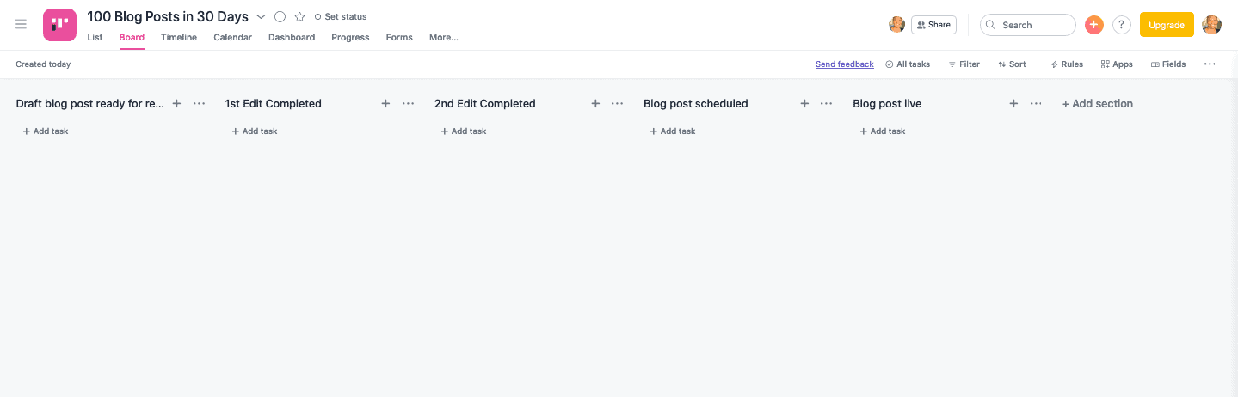The height and width of the screenshot is (397, 1238).
Task: Click the Upgrade button
Action: point(1167,25)
